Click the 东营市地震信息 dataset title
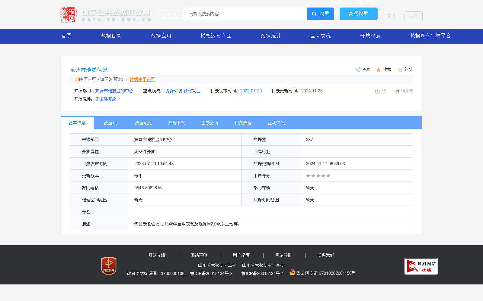This screenshot has width=483, height=301. point(89,70)
